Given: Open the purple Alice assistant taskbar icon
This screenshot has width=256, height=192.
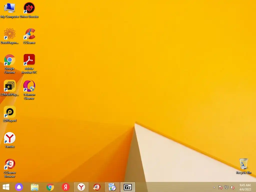Looking at the screenshot, I should [19, 187].
